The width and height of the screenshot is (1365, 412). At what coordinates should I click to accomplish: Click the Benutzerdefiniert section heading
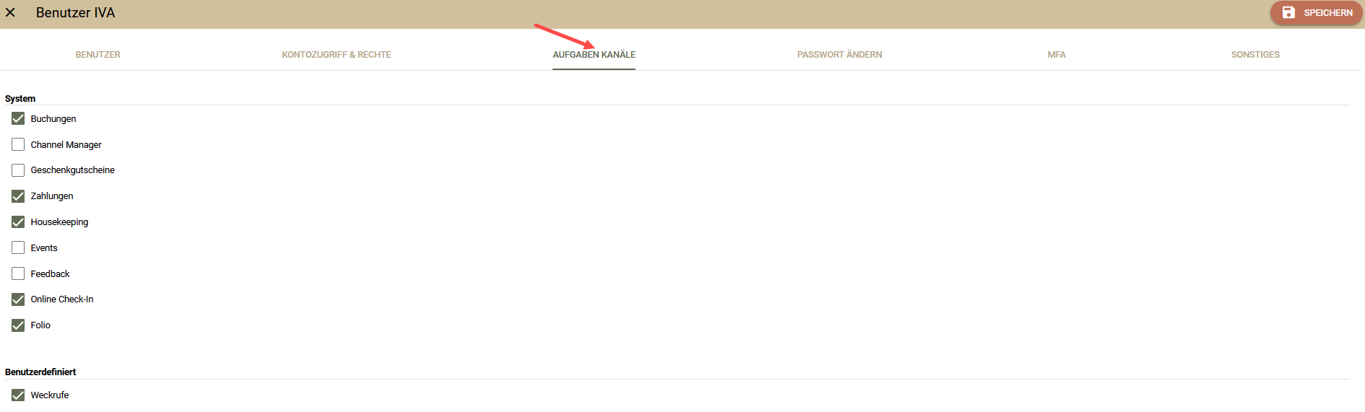point(40,372)
